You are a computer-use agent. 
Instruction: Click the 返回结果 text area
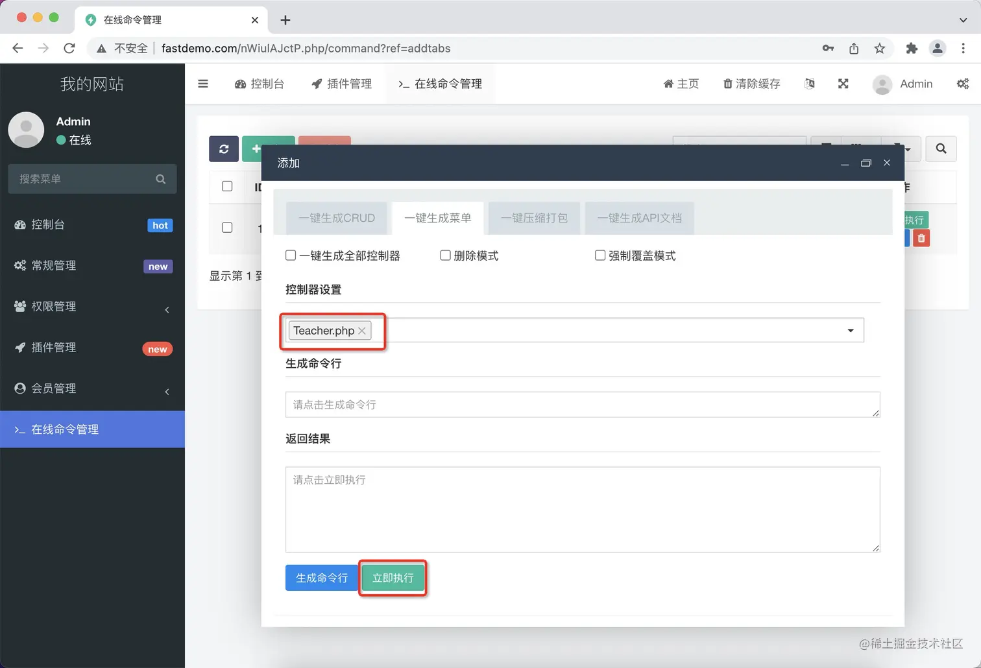click(583, 510)
